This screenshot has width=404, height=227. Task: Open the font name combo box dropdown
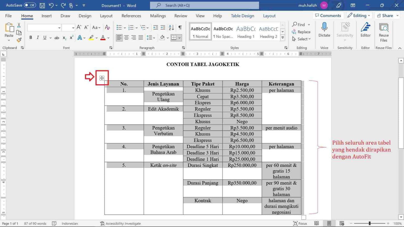(59, 28)
